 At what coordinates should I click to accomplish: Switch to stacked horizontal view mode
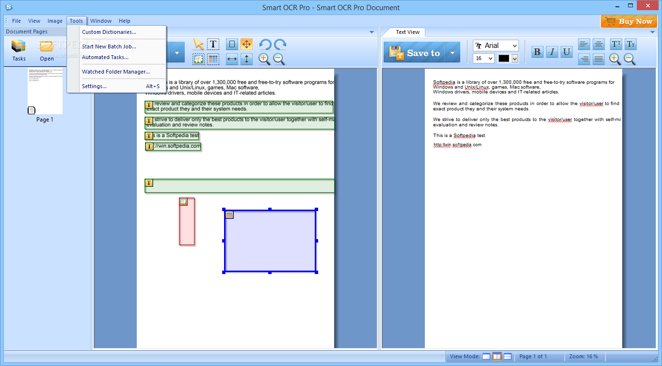tap(508, 356)
